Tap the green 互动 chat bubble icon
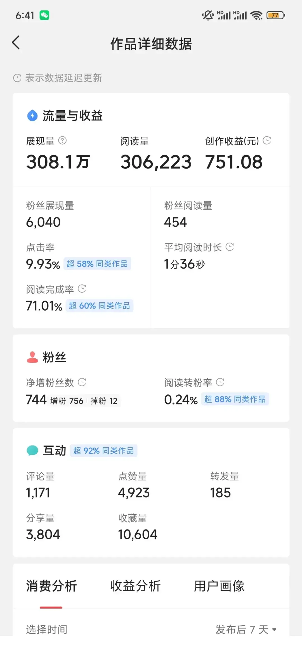 tap(32, 450)
